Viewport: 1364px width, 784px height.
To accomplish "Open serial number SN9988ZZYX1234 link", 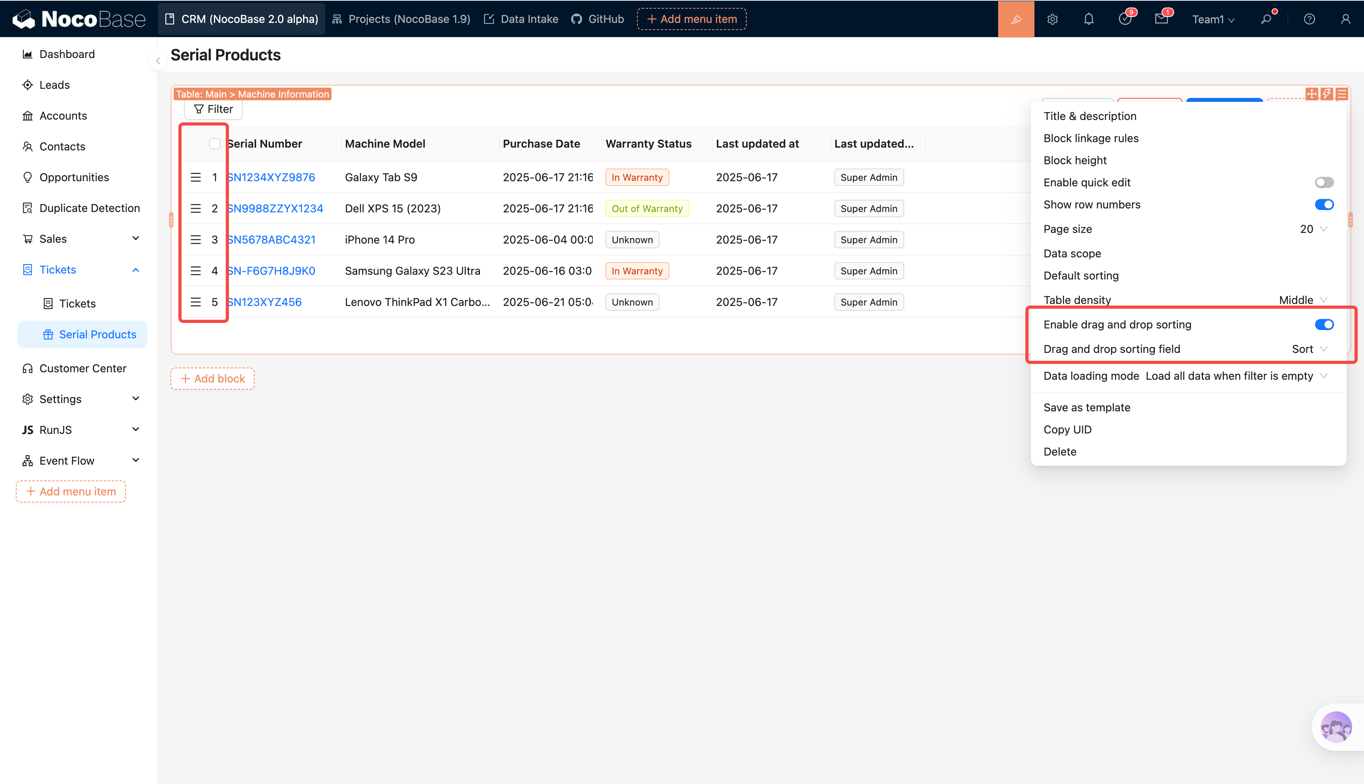I will coord(275,208).
